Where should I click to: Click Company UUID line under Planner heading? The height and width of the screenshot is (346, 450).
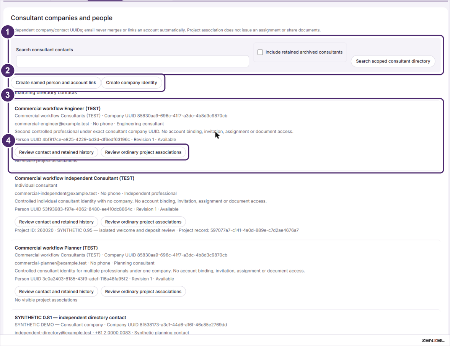coord(121,255)
